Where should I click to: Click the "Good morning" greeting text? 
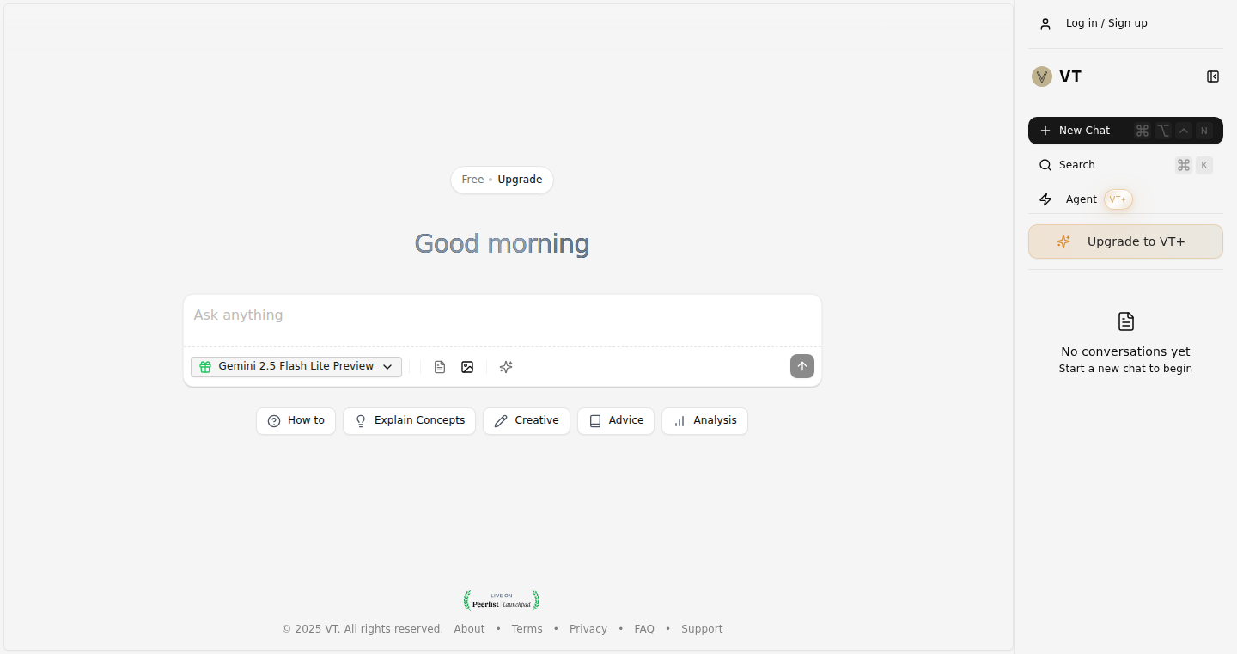click(x=502, y=244)
